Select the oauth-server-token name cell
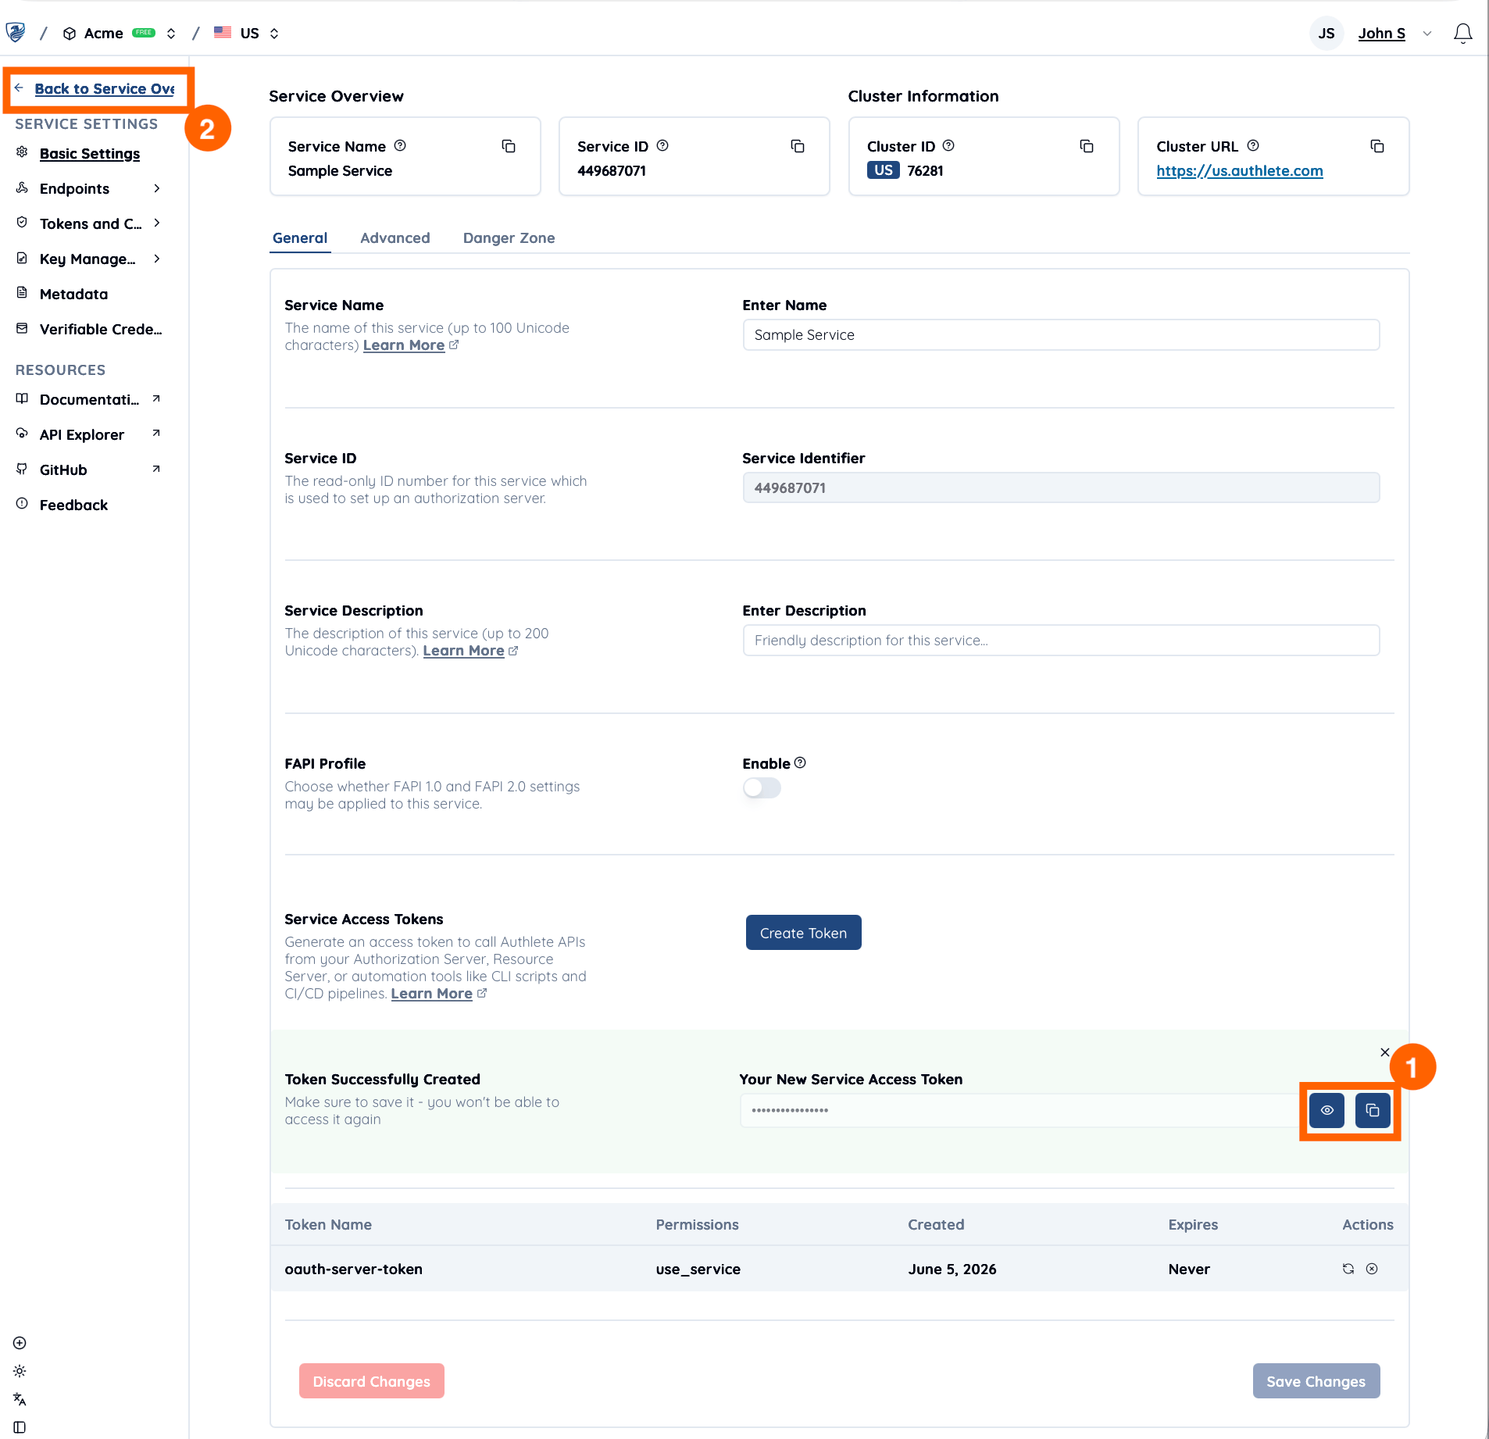 pos(354,1269)
